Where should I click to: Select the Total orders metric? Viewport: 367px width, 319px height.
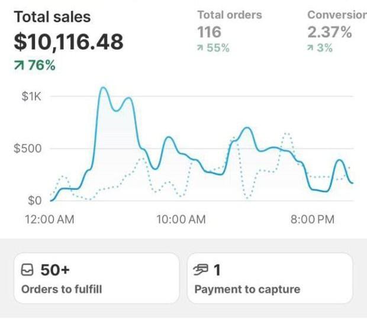point(229,15)
